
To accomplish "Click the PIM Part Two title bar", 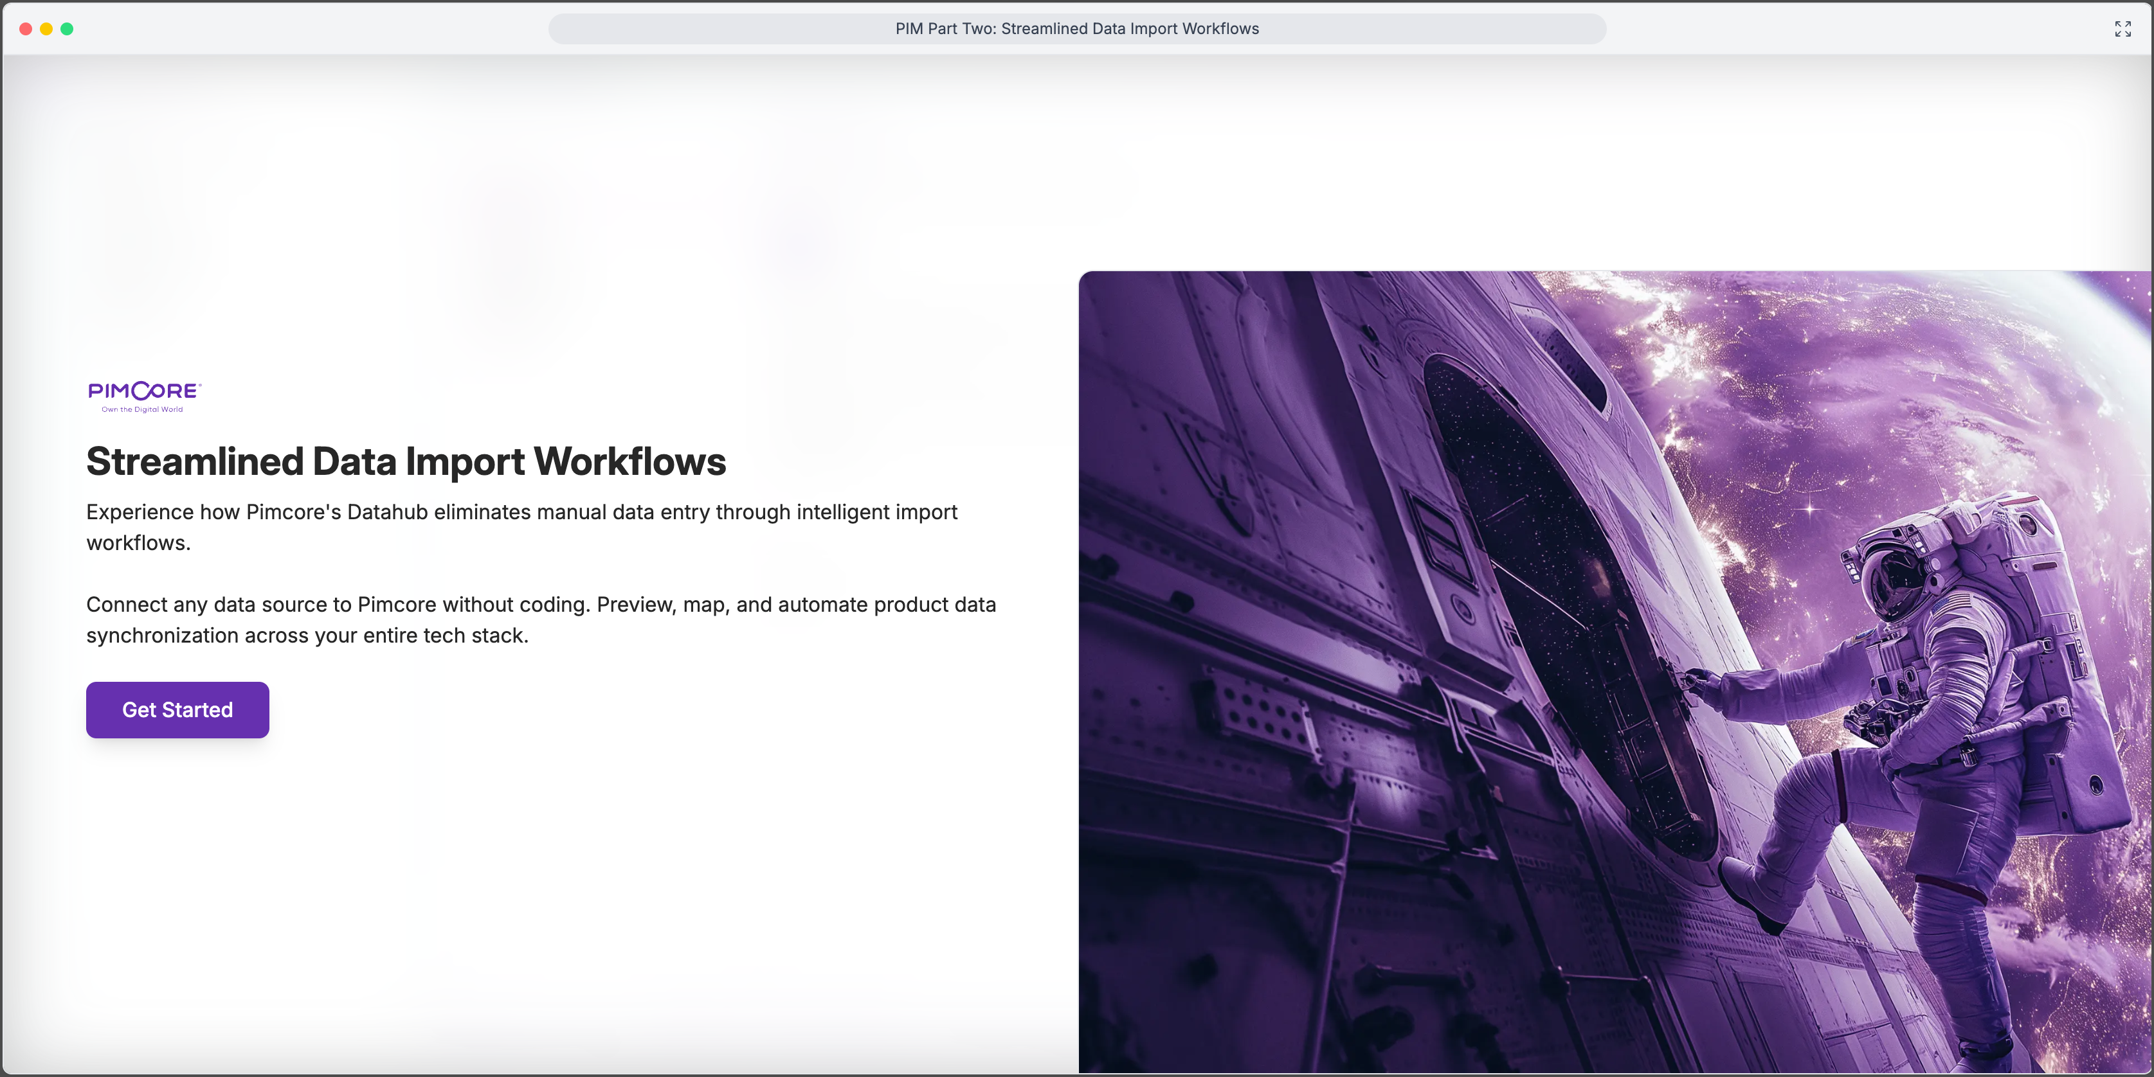I will pos(1076,30).
